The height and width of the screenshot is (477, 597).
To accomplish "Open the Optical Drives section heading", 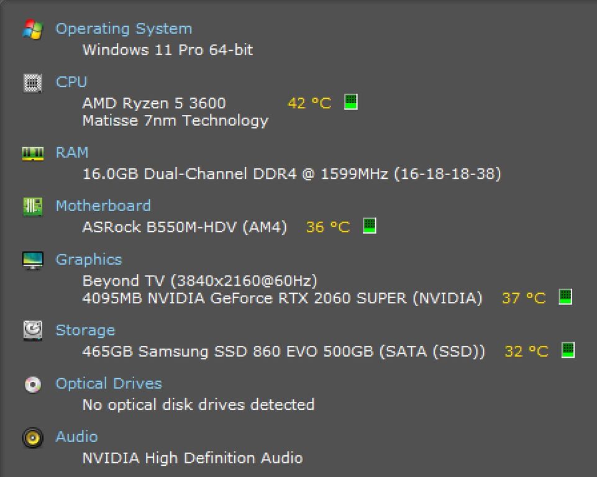I will [109, 384].
